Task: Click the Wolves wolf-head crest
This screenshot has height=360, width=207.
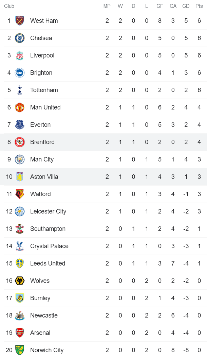Action: tap(20, 281)
